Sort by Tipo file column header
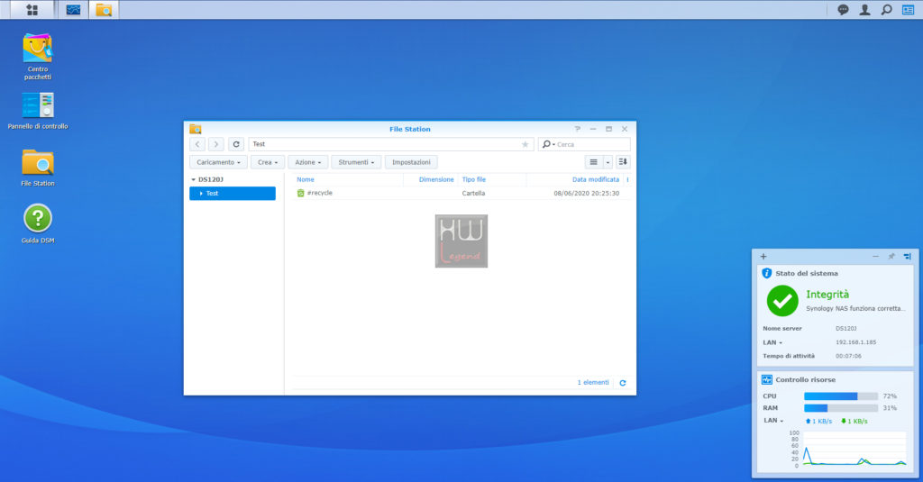The height and width of the screenshot is (482, 923). (474, 179)
